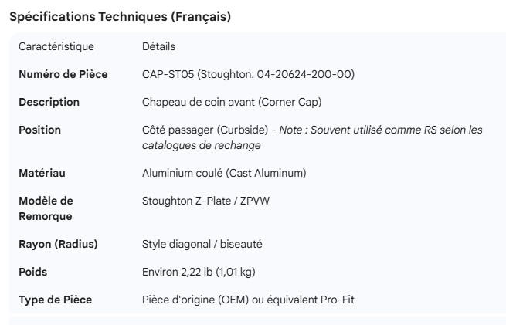Image resolution: width=506 pixels, height=325 pixels.
Task: Click the 'Caractéristique' column header
Action: tap(56, 47)
